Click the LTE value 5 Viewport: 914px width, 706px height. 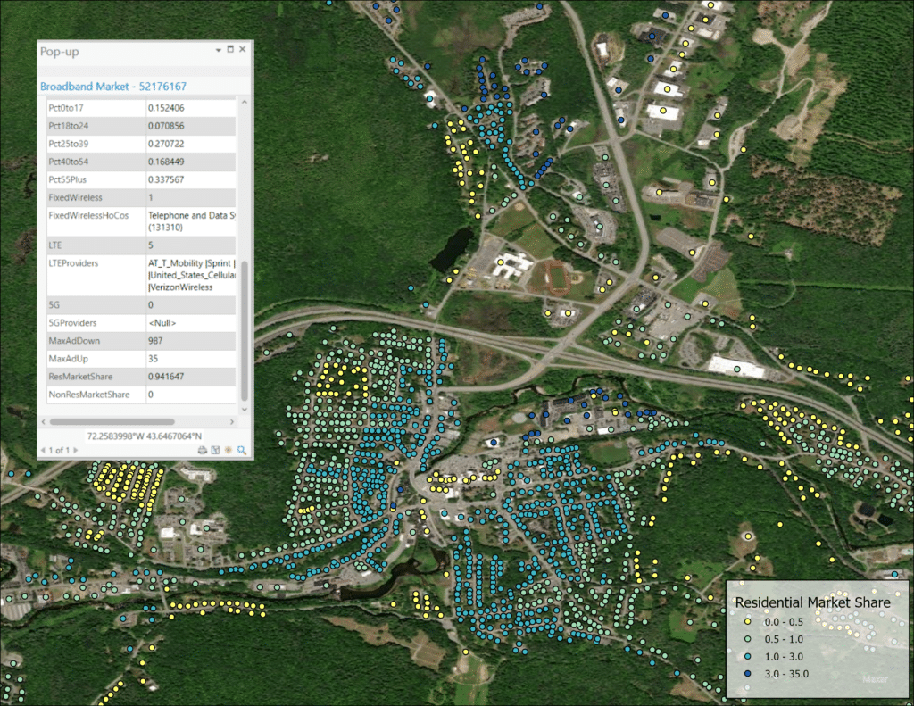pyautogui.click(x=150, y=245)
